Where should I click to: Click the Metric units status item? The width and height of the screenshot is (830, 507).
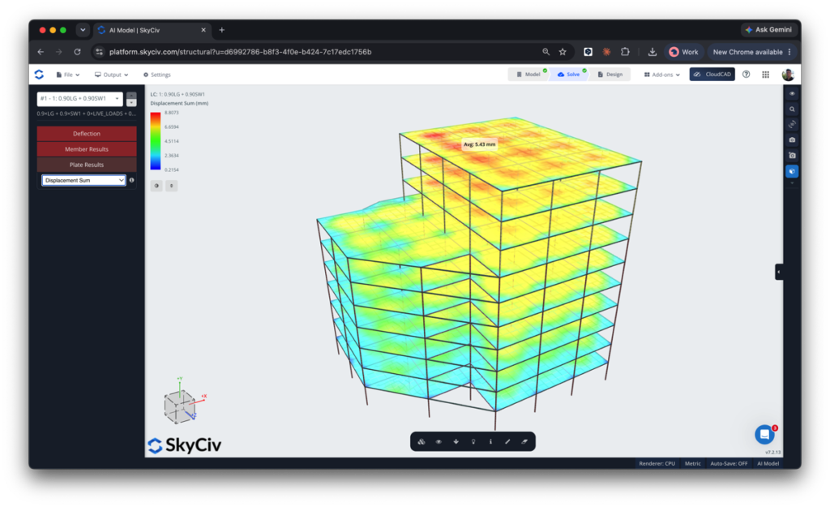tap(692, 463)
